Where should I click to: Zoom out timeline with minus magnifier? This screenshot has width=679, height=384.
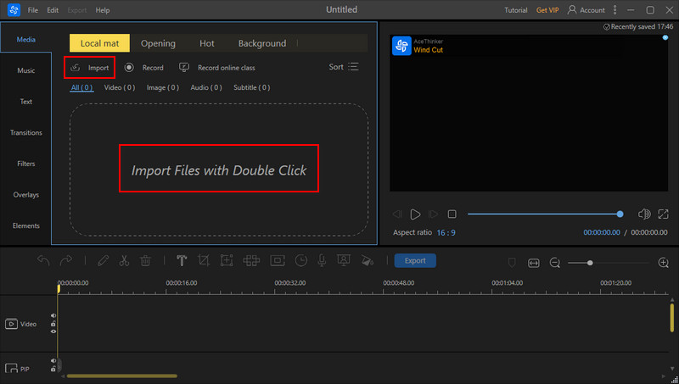point(555,263)
